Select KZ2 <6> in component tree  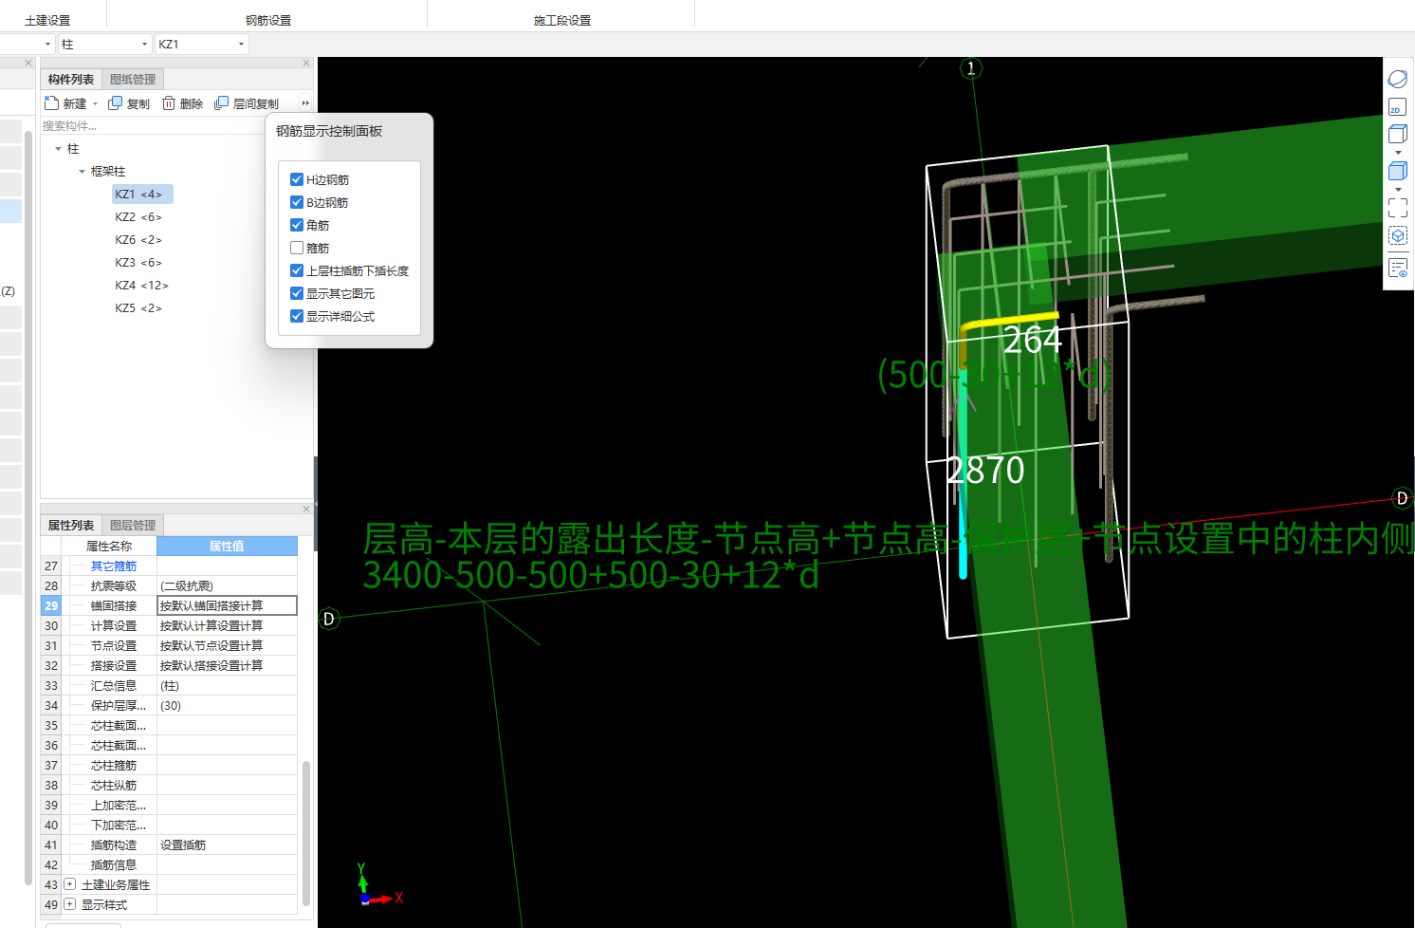(138, 216)
